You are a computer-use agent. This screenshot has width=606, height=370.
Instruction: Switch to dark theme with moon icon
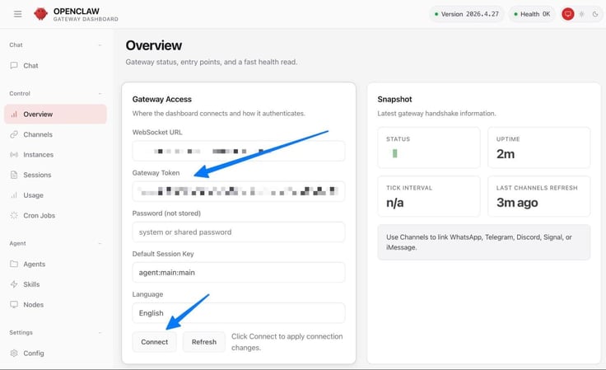pos(595,14)
